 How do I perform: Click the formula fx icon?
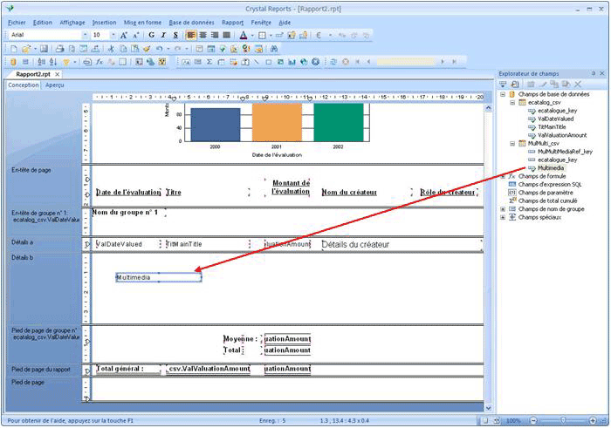[x=100, y=62]
